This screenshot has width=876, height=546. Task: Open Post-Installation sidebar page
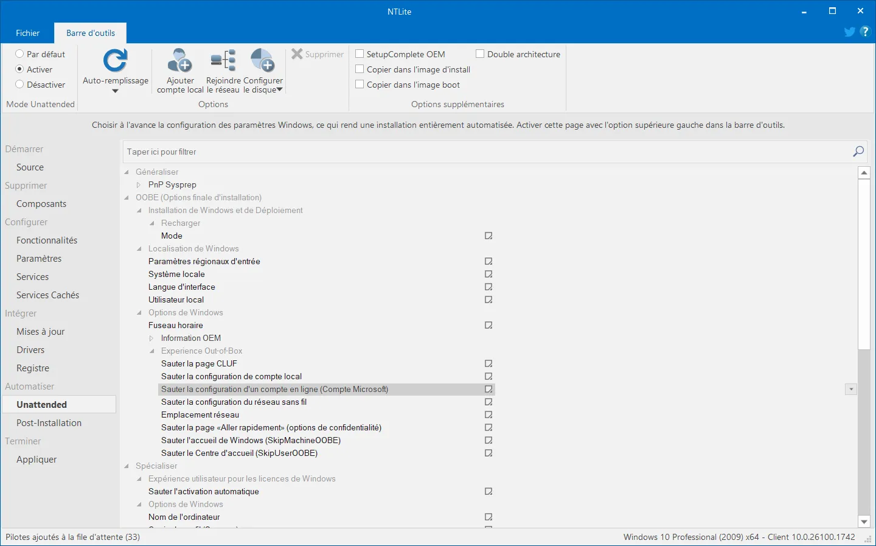click(x=49, y=423)
